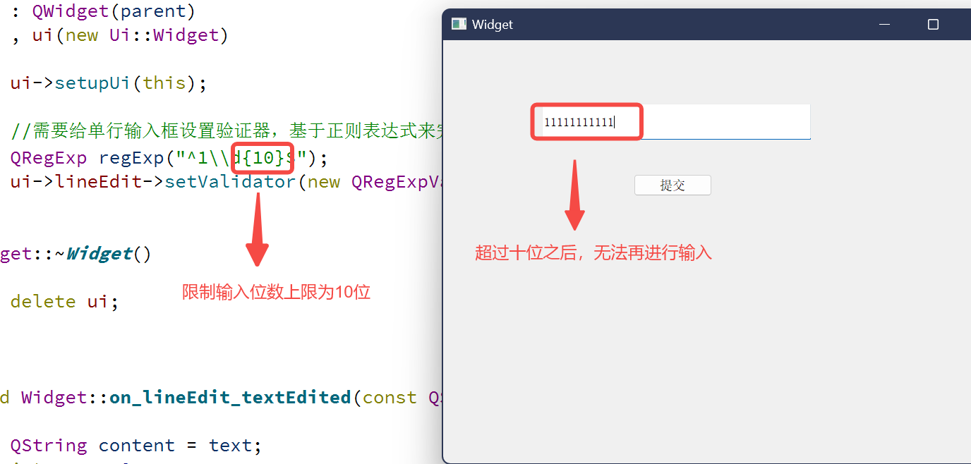Click the delete keyword in destructor
This screenshot has width=971, height=464.
click(x=43, y=301)
